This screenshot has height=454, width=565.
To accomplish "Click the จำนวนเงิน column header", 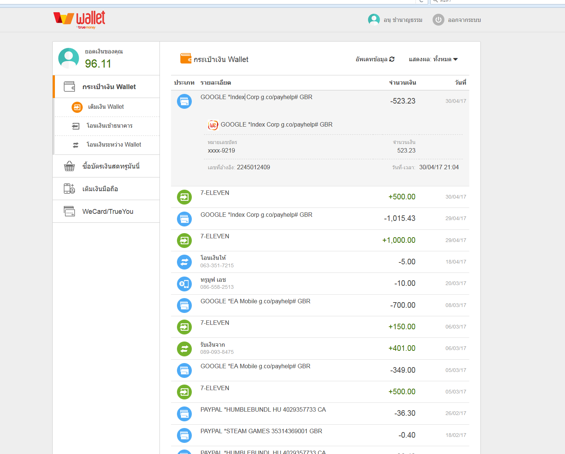I will pyautogui.click(x=403, y=82).
